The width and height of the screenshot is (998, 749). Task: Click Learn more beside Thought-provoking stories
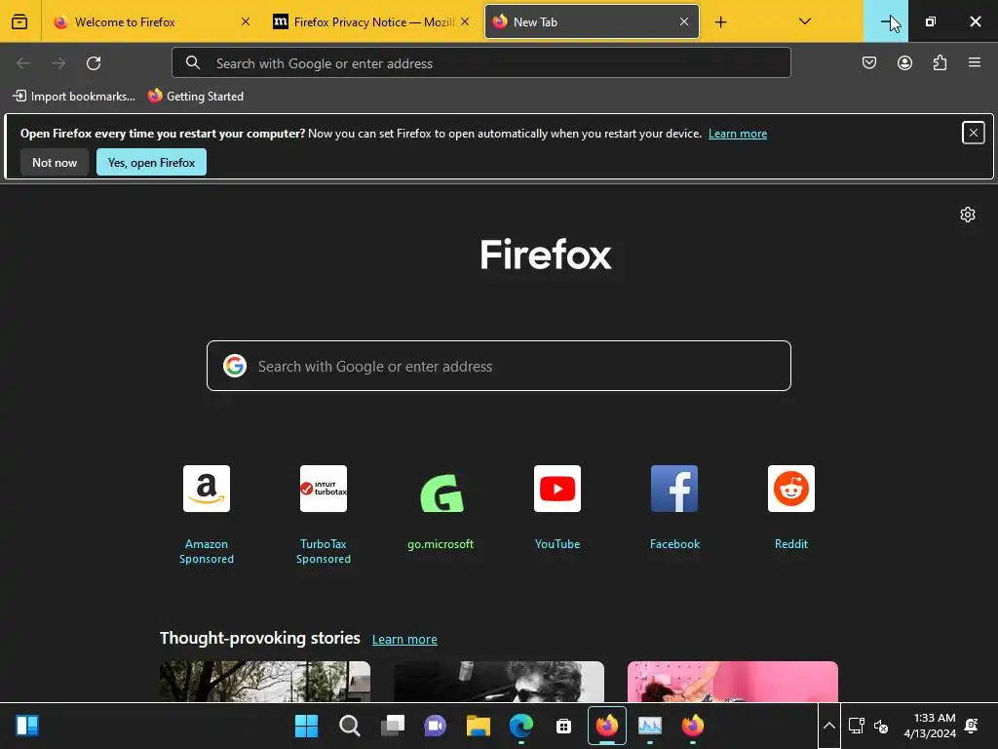tap(404, 639)
